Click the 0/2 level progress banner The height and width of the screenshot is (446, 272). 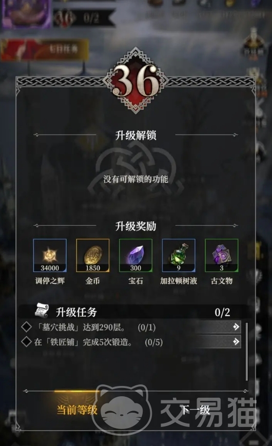[x=85, y=18]
